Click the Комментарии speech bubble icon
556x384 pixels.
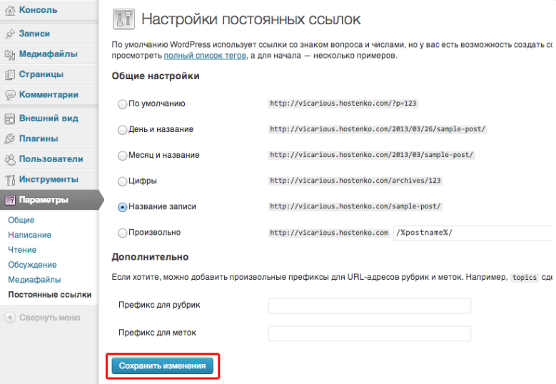coord(10,95)
